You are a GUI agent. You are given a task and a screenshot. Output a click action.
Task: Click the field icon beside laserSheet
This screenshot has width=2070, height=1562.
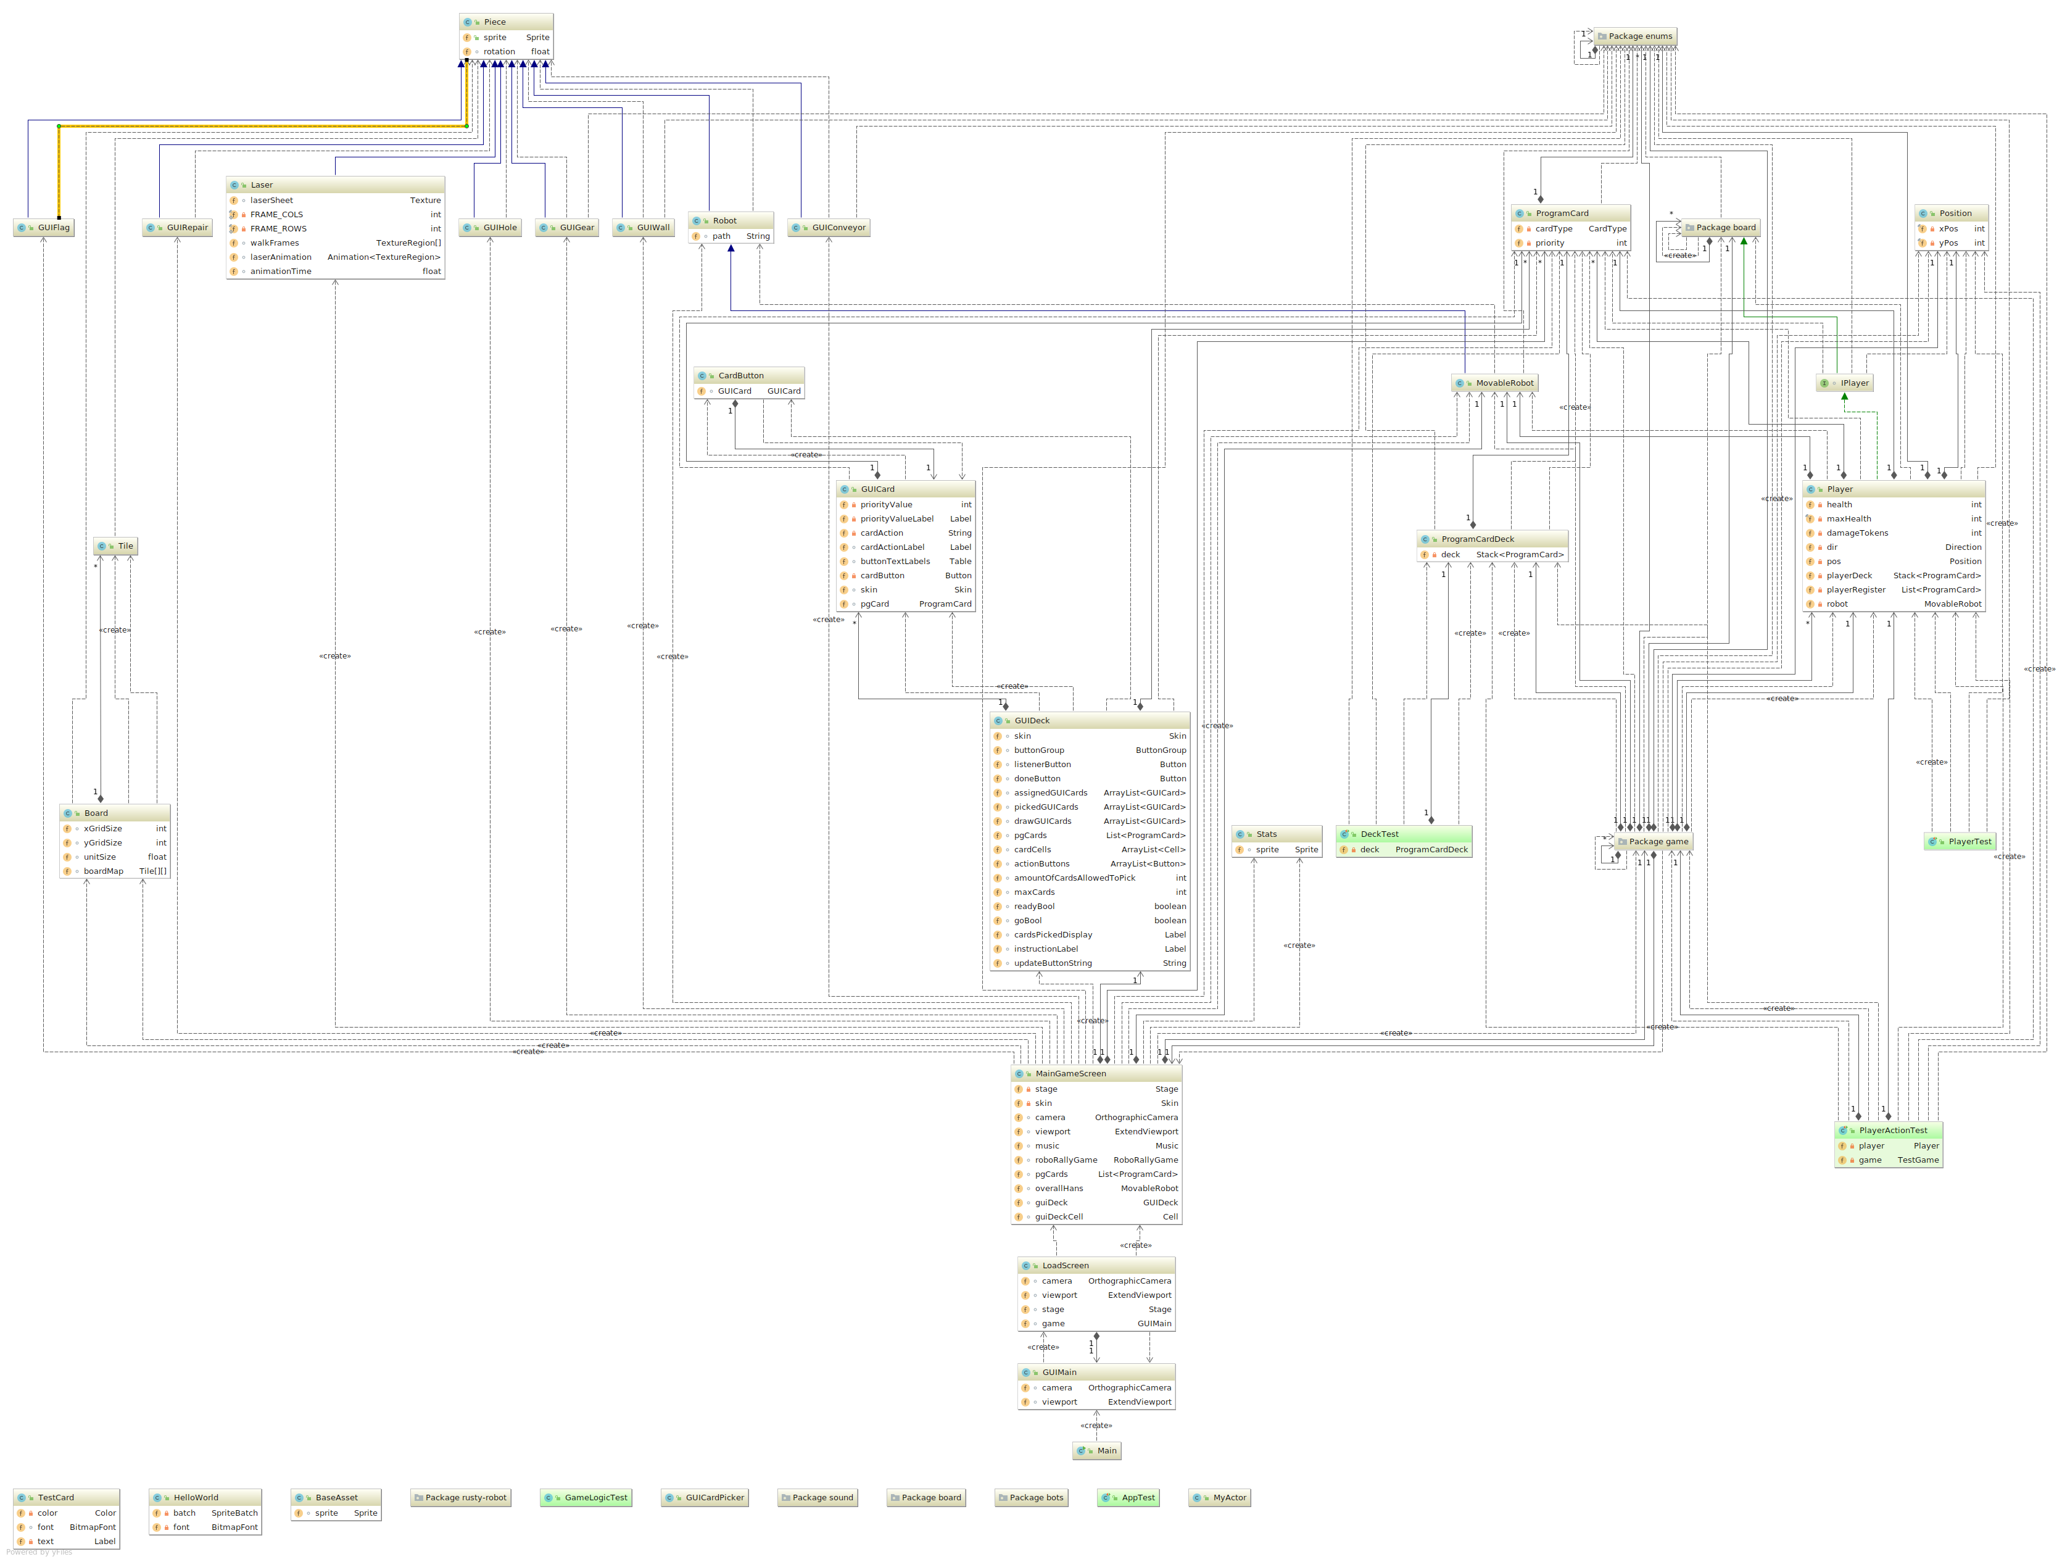click(x=234, y=201)
